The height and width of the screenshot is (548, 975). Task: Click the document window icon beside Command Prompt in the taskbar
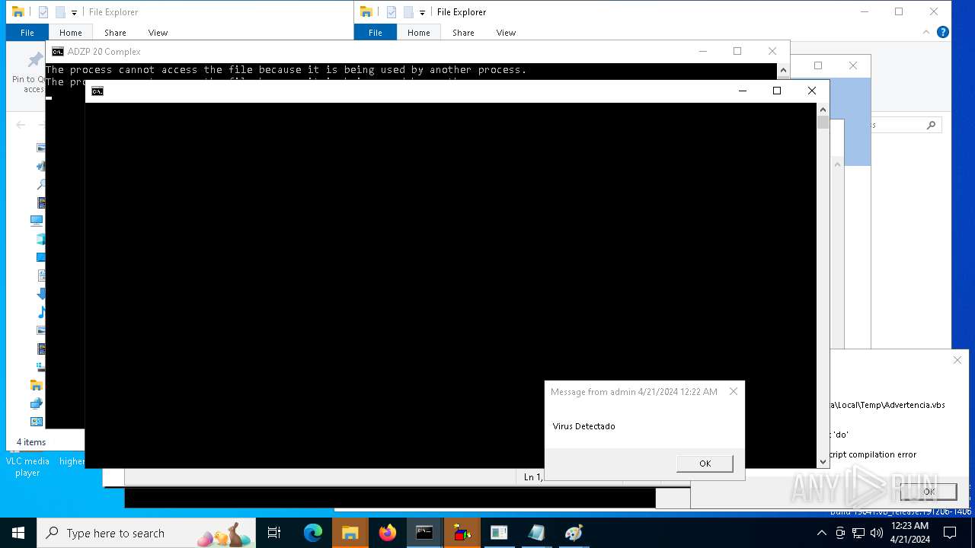(x=500, y=533)
